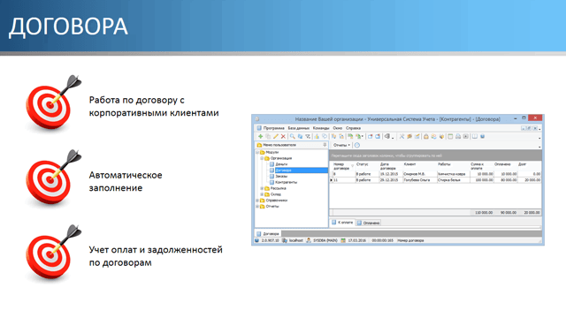
Task: Select the К оплате tab
Action: pyautogui.click(x=342, y=223)
